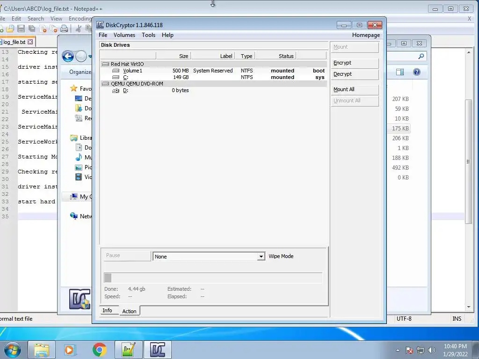Select the System Reserved label cell

pos(213,71)
